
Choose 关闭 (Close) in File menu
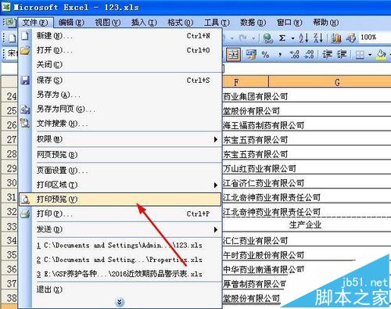click(120, 64)
